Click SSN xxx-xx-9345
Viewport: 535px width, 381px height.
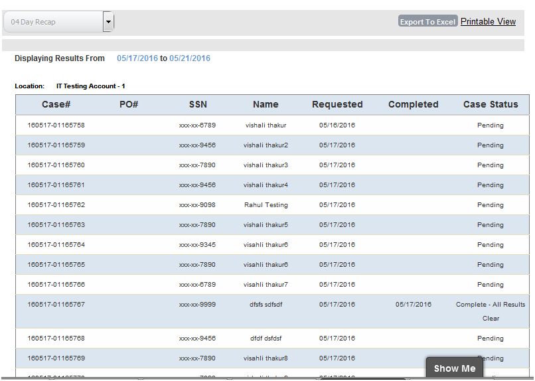[x=197, y=244]
